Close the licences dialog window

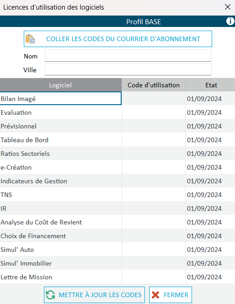tap(228, 7)
